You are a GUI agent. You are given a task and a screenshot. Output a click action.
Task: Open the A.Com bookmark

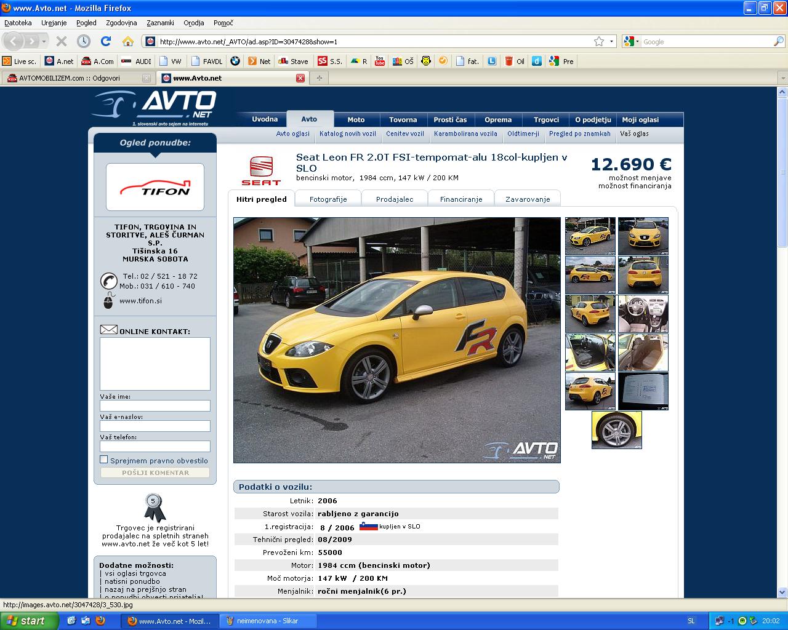pos(98,61)
